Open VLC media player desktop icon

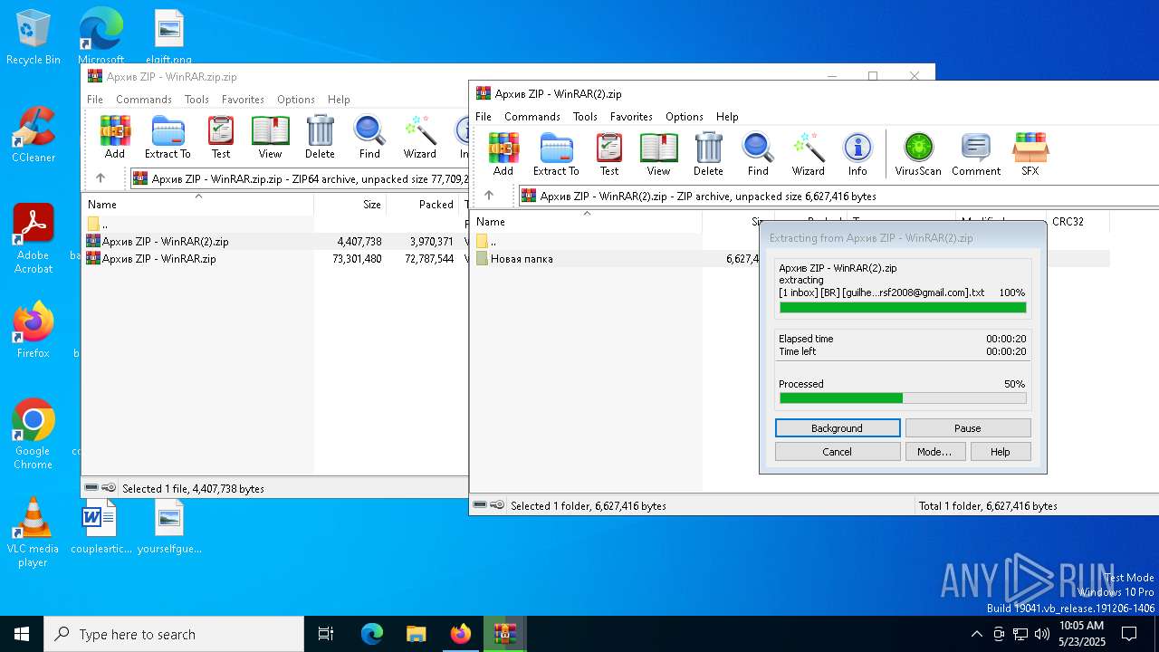pyautogui.click(x=33, y=532)
